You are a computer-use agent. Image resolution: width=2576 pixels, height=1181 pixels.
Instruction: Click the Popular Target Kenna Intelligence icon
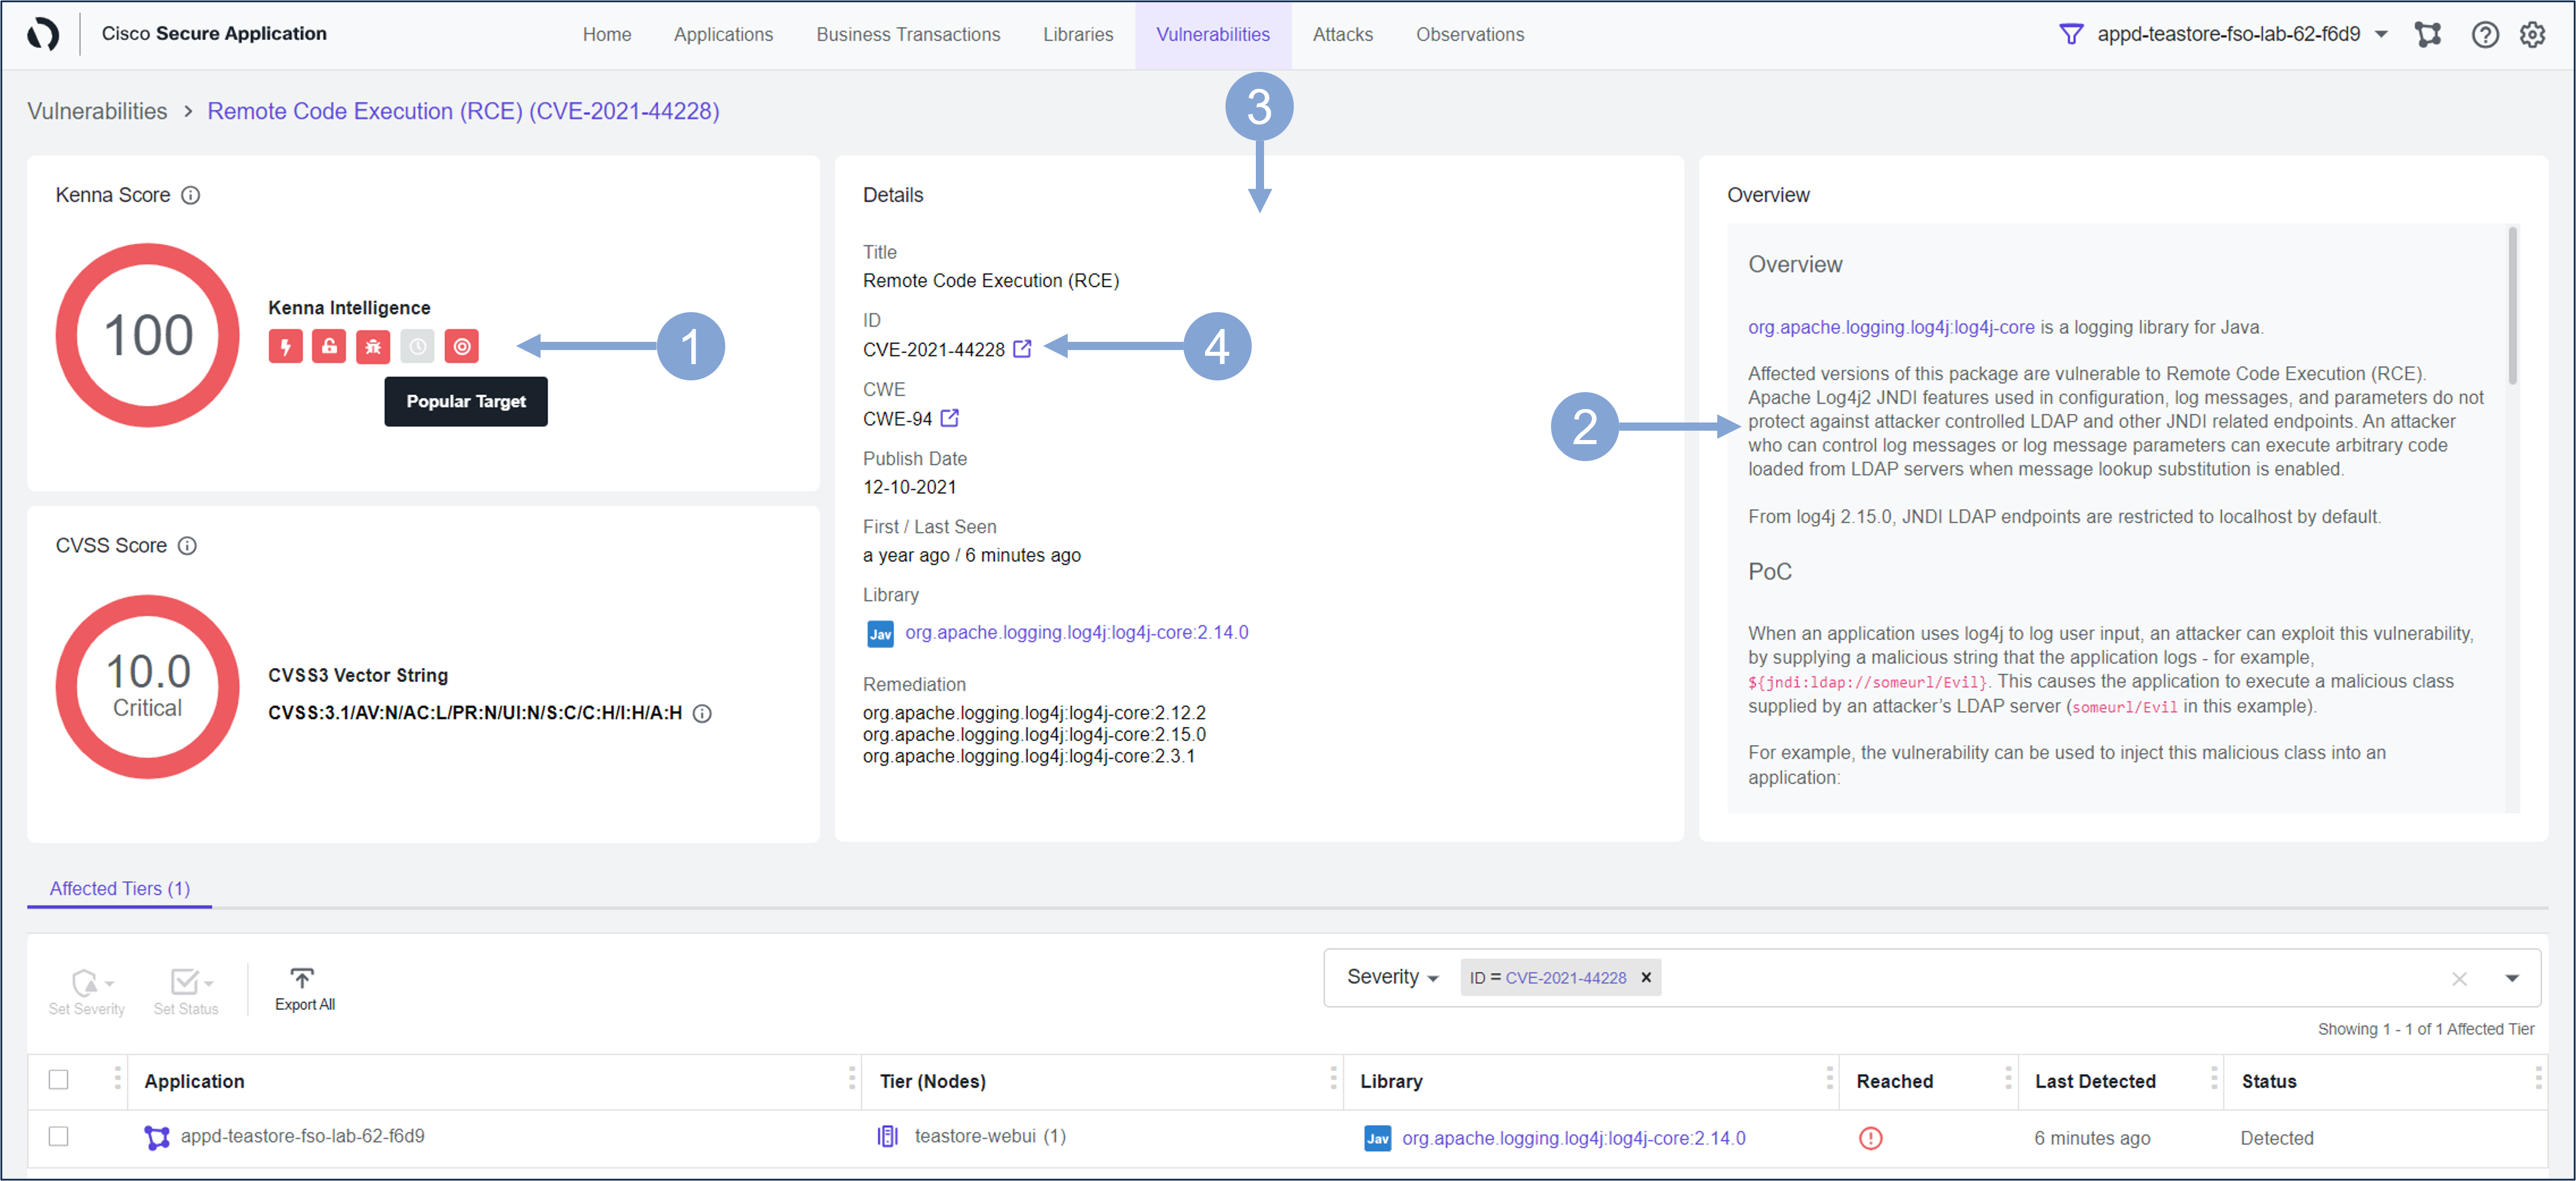coord(461,347)
